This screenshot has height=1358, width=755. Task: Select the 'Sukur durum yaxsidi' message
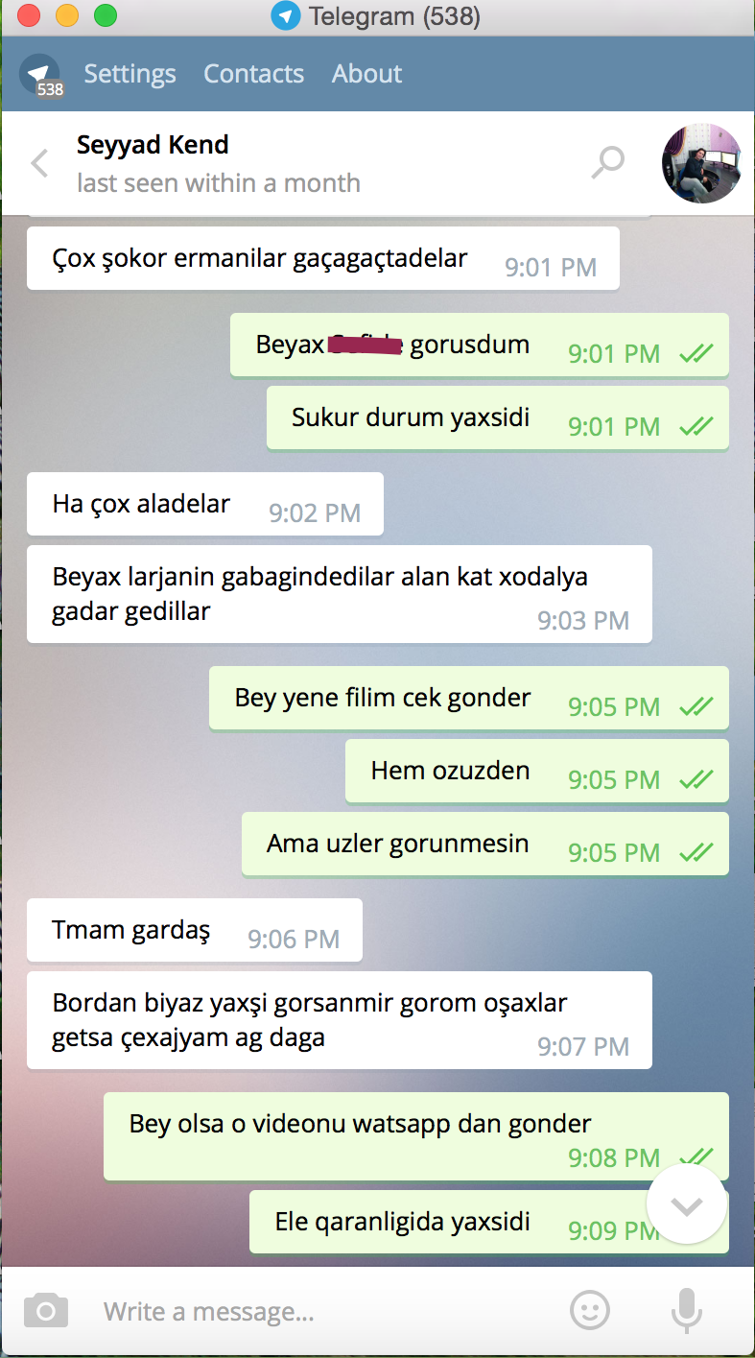pyautogui.click(x=498, y=418)
